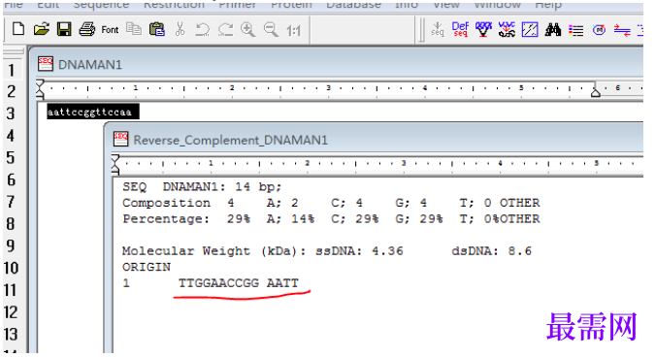Click the 'dsDNA: 8.6' molecular weight value

tap(491, 251)
